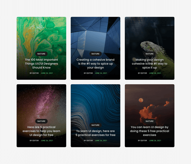Click JUNE 26, 2021 date on milky way card
Screen dimensions: 191x164
pyautogui.click(x=47, y=141)
